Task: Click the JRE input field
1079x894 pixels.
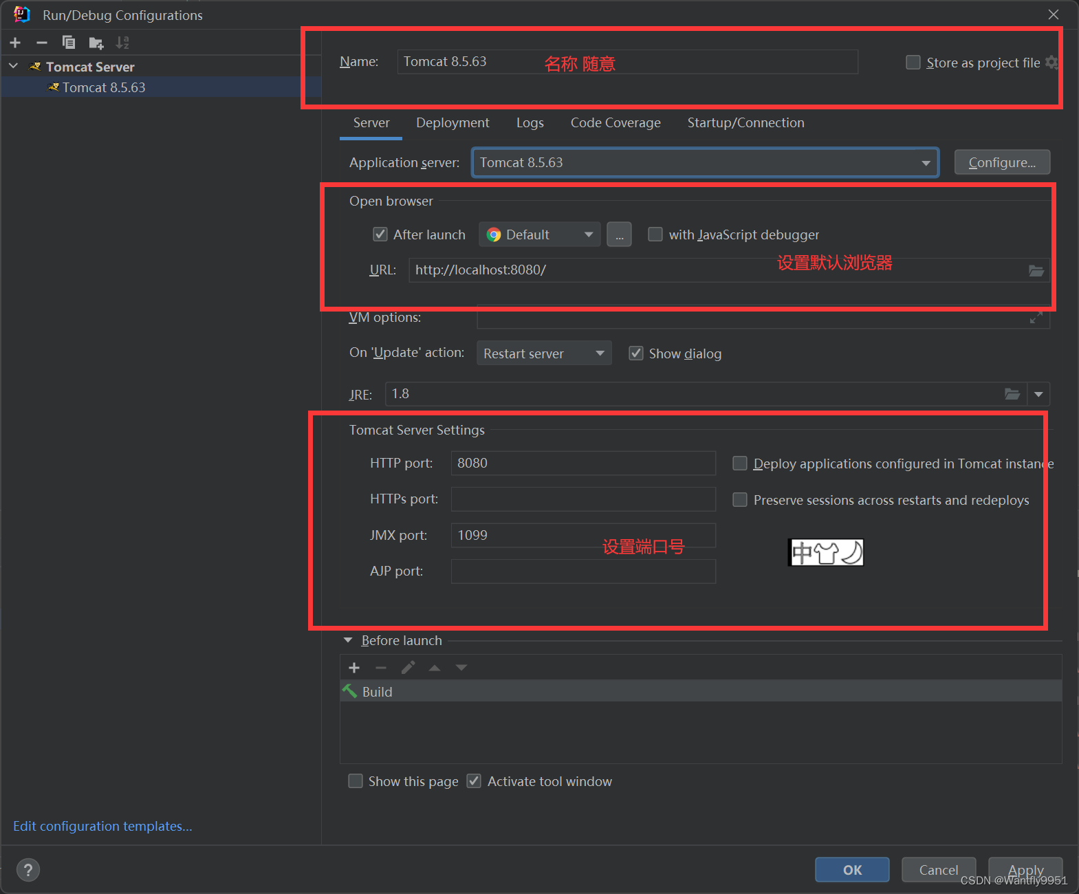Action: (706, 394)
